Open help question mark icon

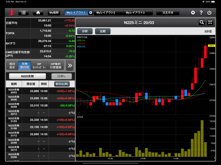pos(201,13)
